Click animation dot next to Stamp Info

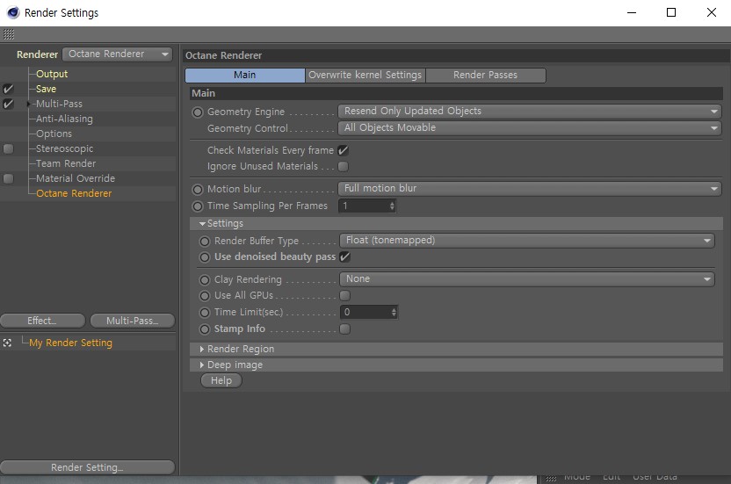pos(205,329)
